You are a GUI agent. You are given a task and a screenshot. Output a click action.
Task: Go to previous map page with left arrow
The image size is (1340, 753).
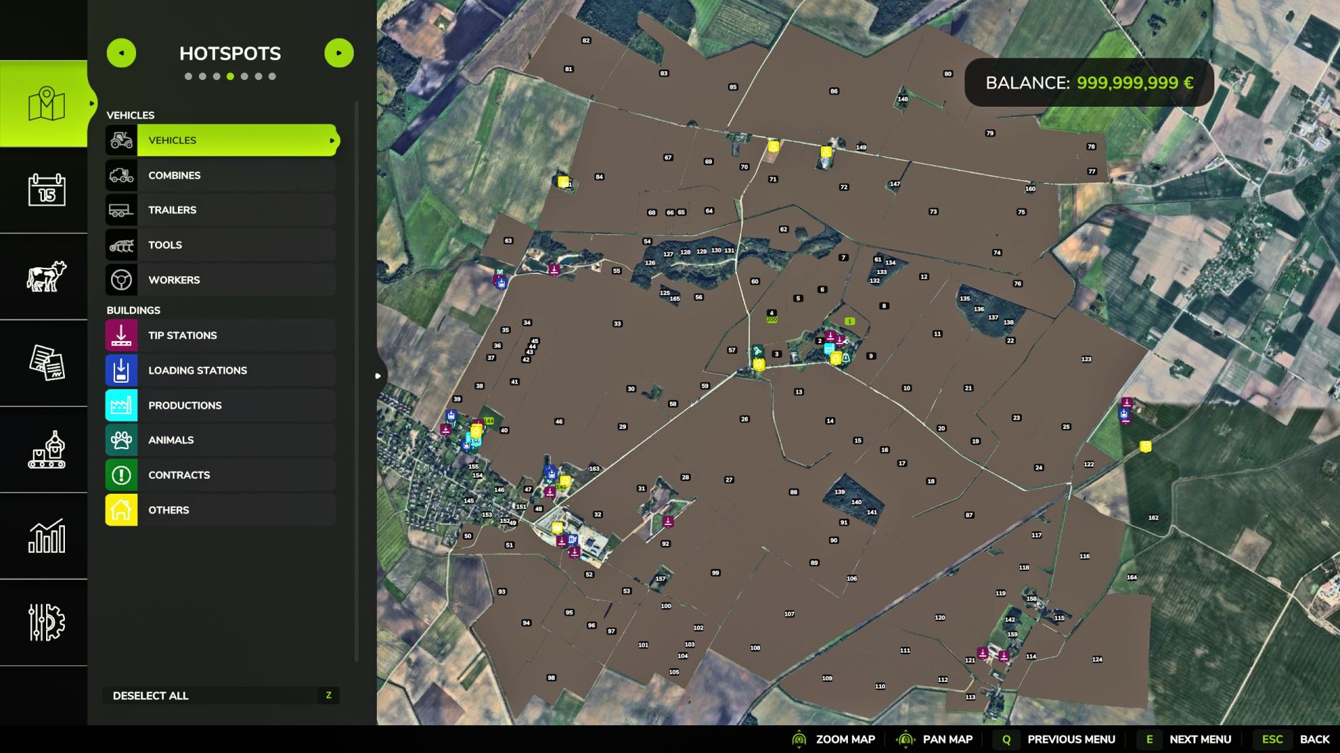(121, 53)
